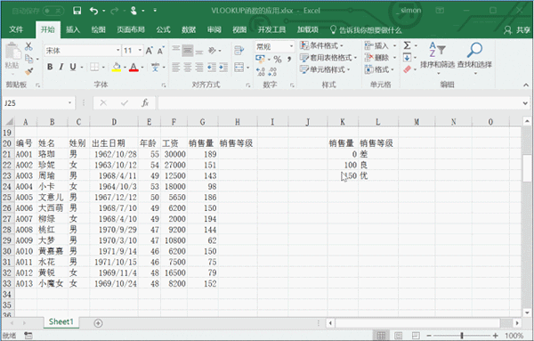The height and width of the screenshot is (341, 534).
Task: Click the Name Box showing J25
Action: tap(36, 103)
